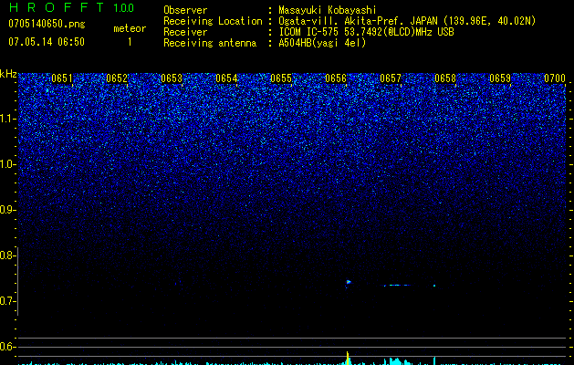This screenshot has height=365, width=574.
Task: Click the bright meteor echo burst near 0656
Action: pos(348,282)
